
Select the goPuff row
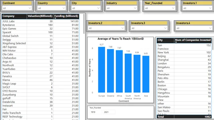click(x=40, y=98)
